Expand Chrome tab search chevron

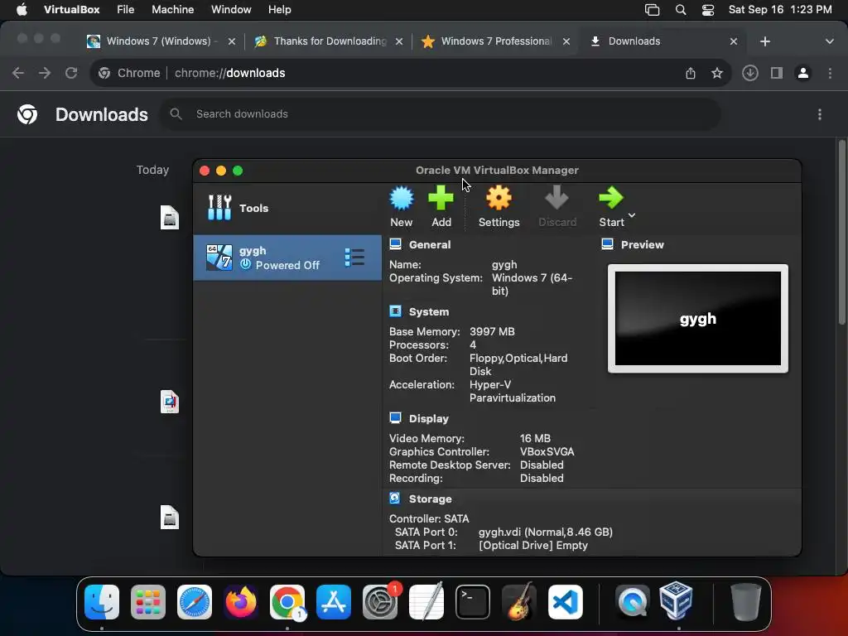pos(829,41)
